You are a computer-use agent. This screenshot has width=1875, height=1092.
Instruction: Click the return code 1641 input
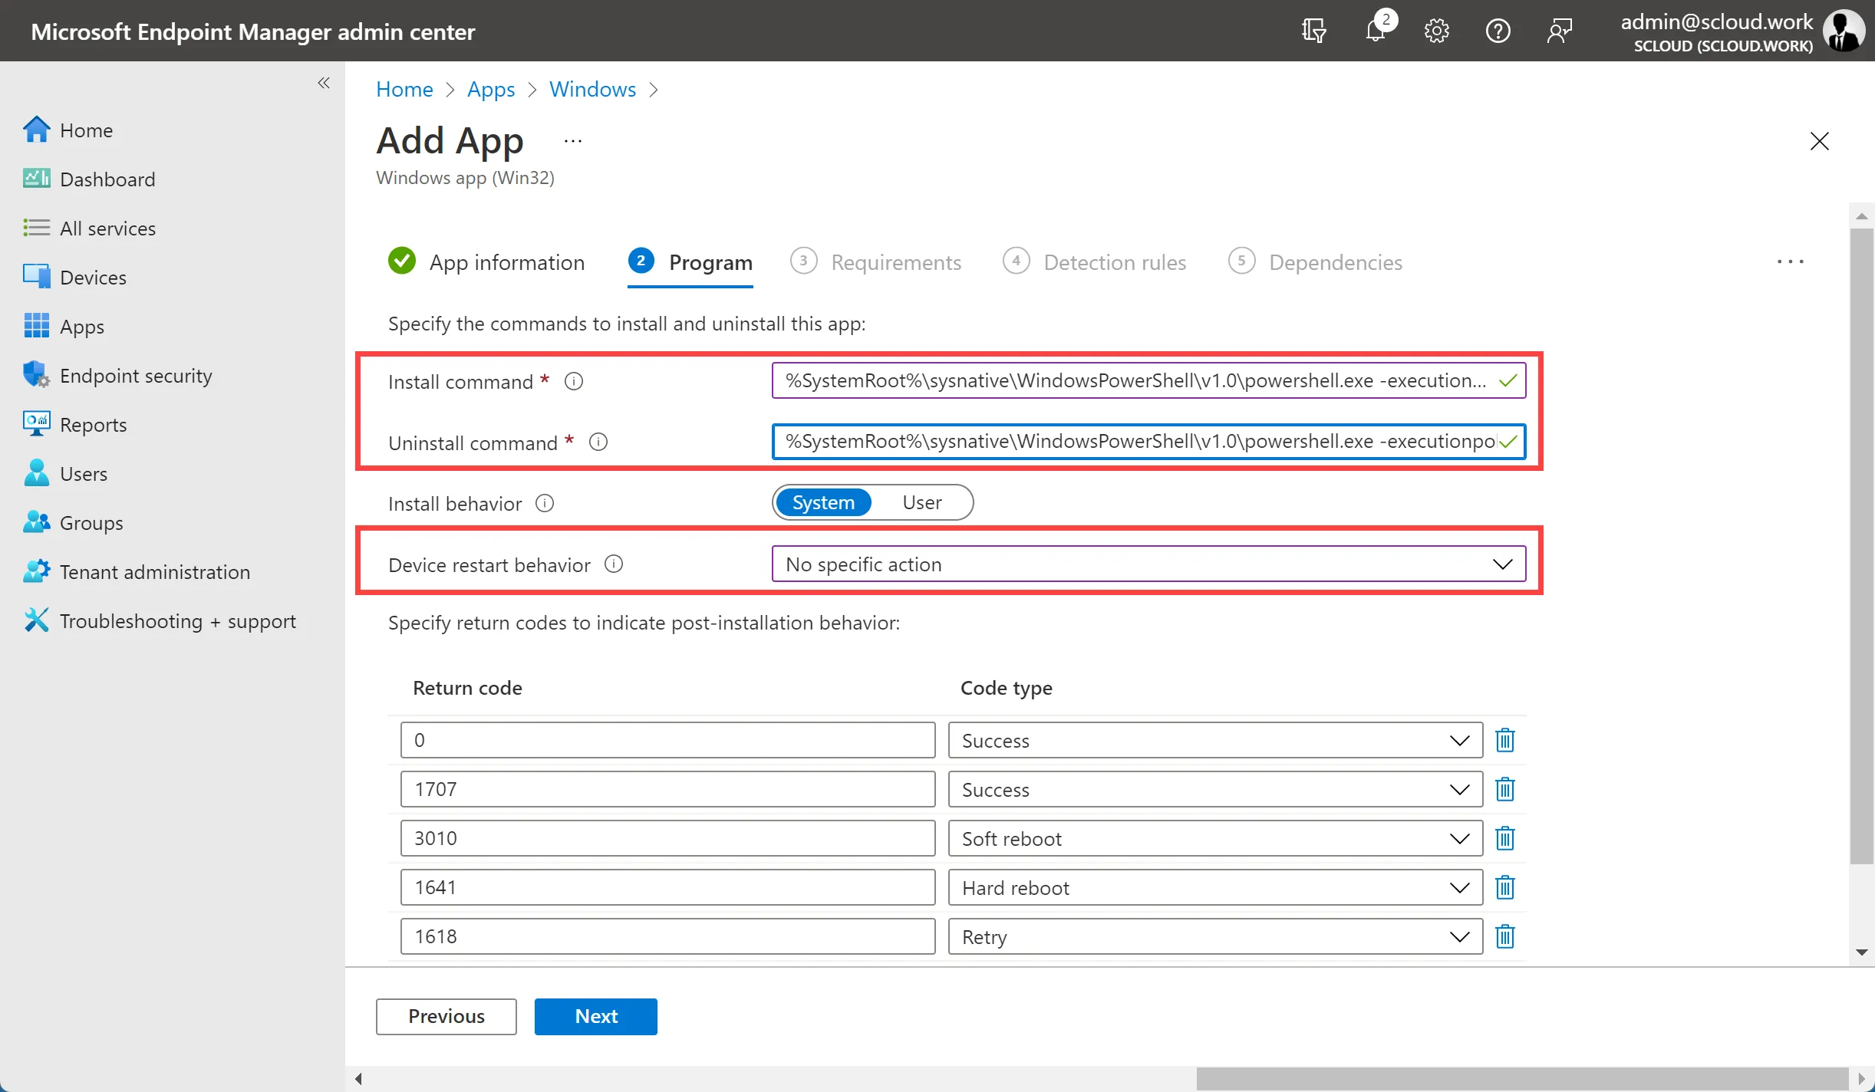point(667,887)
